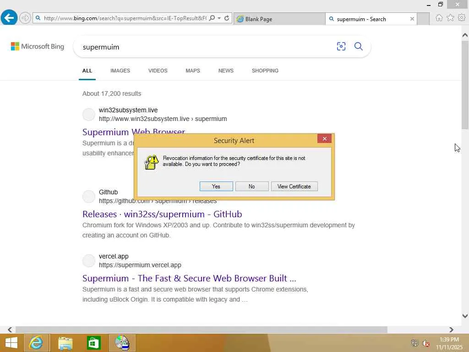Open Favorites star icon
The height and width of the screenshot is (352, 469).
tap(450, 18)
